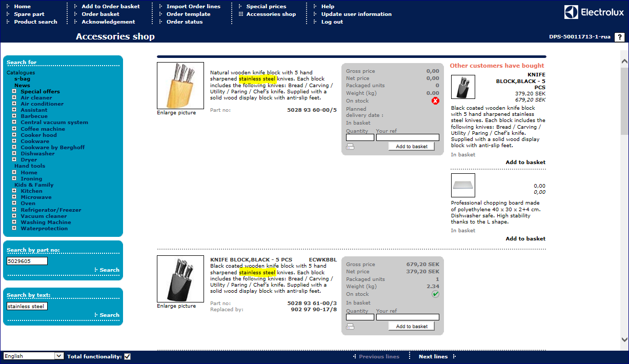This screenshot has height=364, width=629.
Task: Expand the Washing Machine category
Action: [14, 222]
